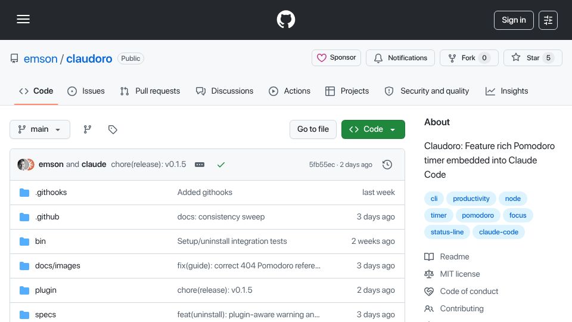Screen dimensions: 572x322
Task: Open the docs: consistency sweep commit
Action: pyautogui.click(x=221, y=217)
